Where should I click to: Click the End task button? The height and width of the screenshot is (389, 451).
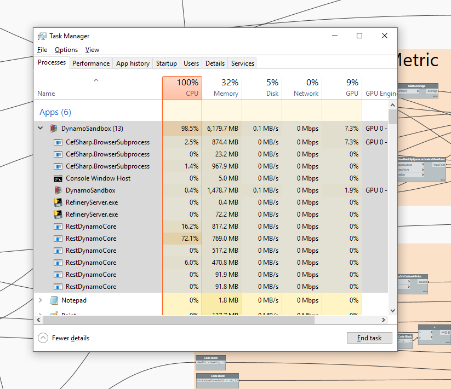click(369, 338)
